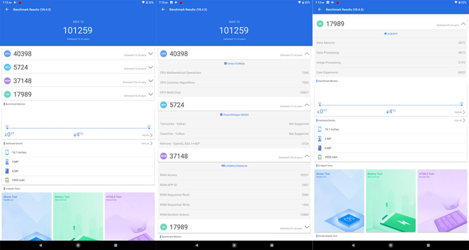Click the front camera icon beside 5 MP, left screen
Image resolution: width=469 pixels, height=250 pixels.
click(x=7, y=162)
